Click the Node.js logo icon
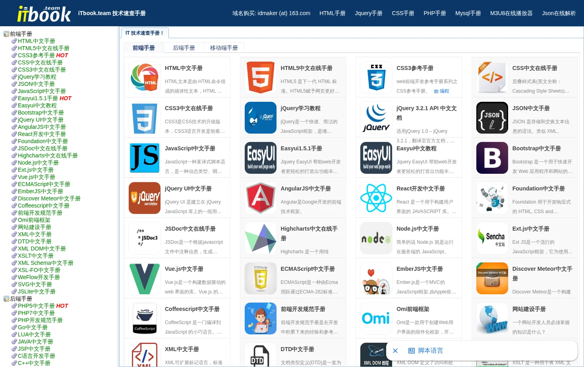 (376, 238)
